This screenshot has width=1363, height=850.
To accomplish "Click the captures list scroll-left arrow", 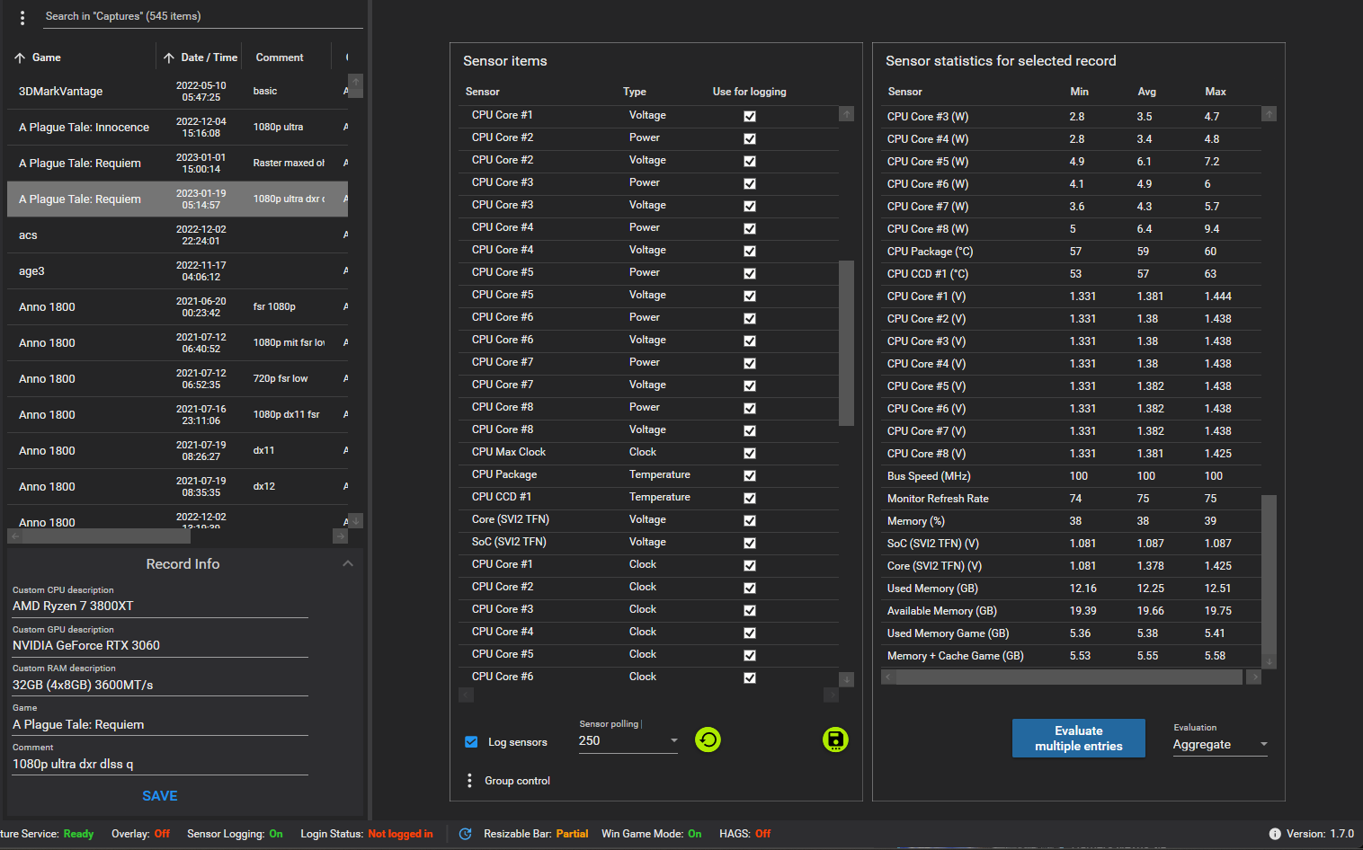I will [x=14, y=536].
